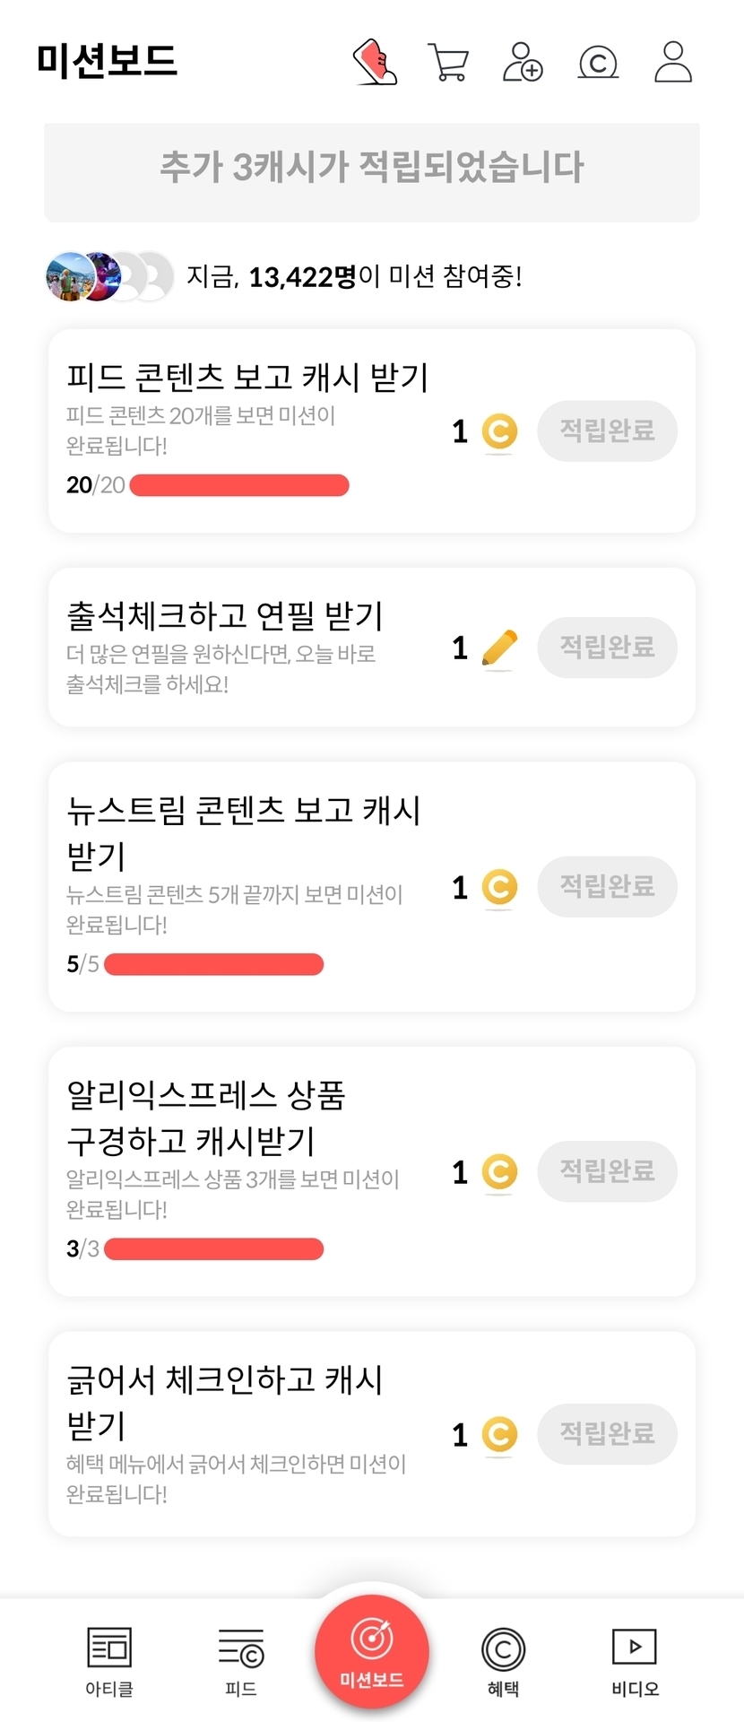The width and height of the screenshot is (744, 1722).
Task: Tap the participant profile avatars
Action: point(109,276)
